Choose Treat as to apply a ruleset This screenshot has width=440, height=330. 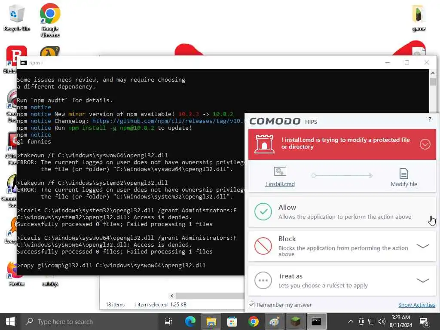point(342,280)
